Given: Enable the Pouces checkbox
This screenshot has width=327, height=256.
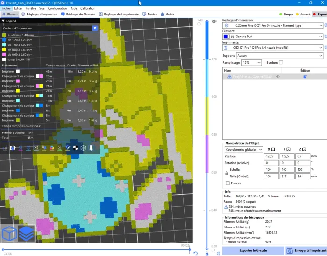Looking at the screenshot, I should pyautogui.click(x=228, y=183).
